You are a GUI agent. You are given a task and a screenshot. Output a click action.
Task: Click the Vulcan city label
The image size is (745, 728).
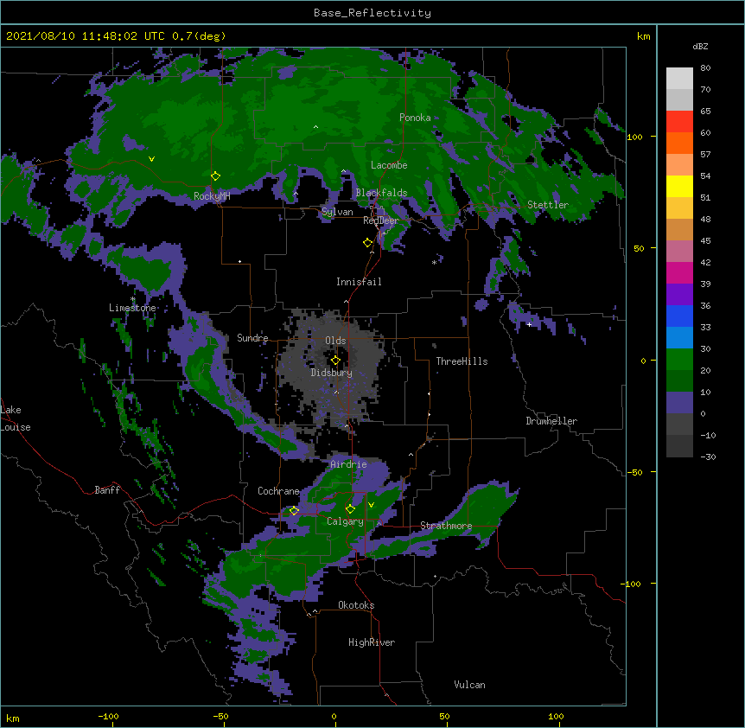(x=469, y=685)
